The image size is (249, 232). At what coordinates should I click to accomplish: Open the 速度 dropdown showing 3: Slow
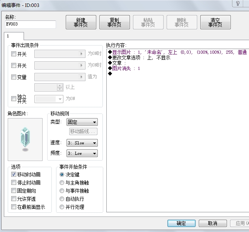click(82, 143)
